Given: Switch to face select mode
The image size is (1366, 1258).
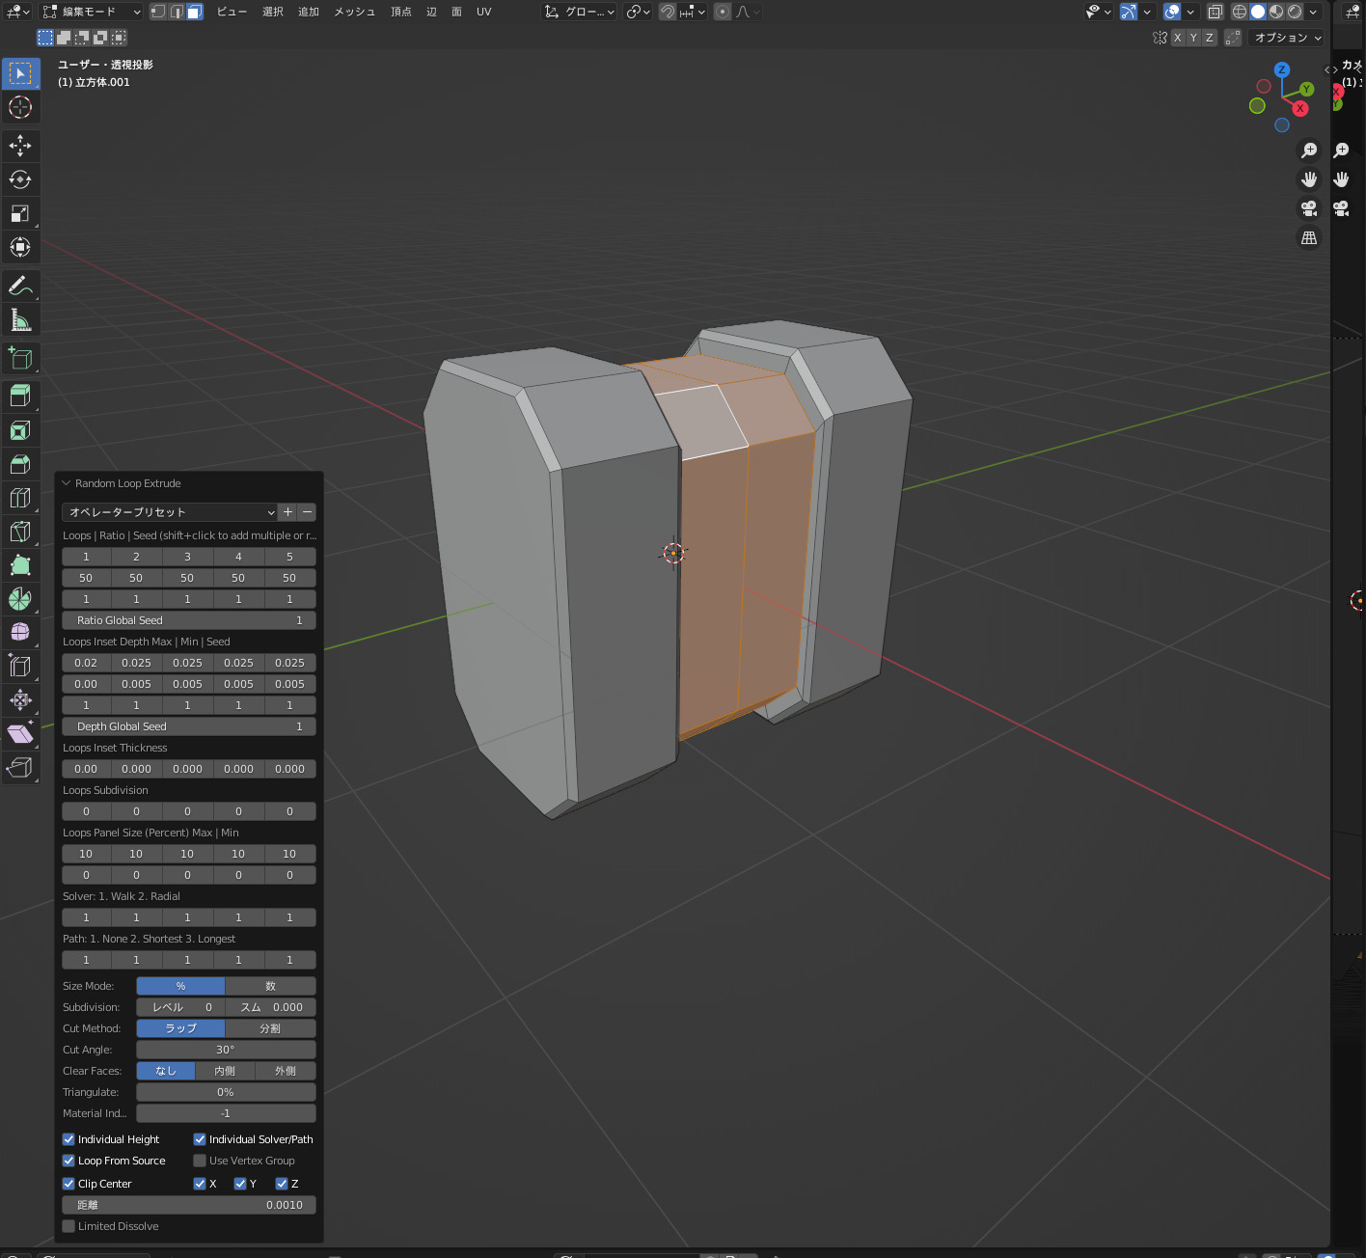Looking at the screenshot, I should click(194, 12).
